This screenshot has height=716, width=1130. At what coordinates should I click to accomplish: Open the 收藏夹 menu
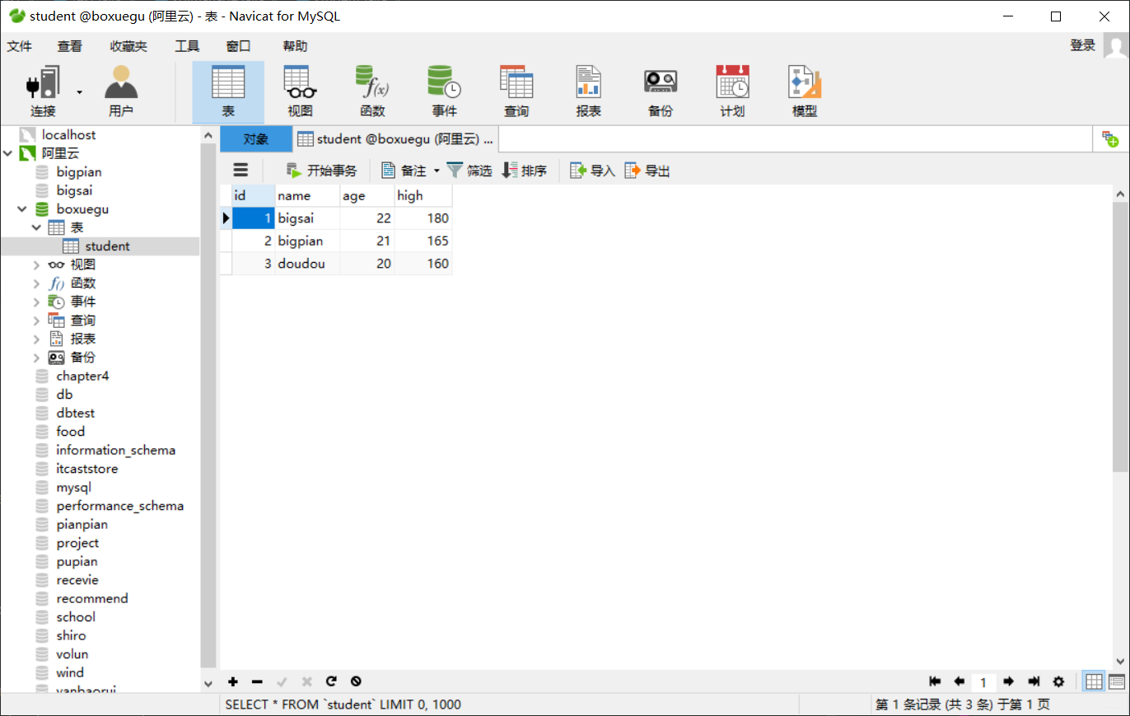click(x=128, y=46)
